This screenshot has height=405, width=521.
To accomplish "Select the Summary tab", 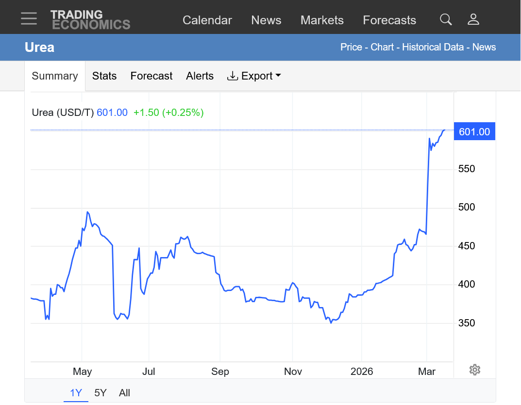I will pyautogui.click(x=55, y=76).
